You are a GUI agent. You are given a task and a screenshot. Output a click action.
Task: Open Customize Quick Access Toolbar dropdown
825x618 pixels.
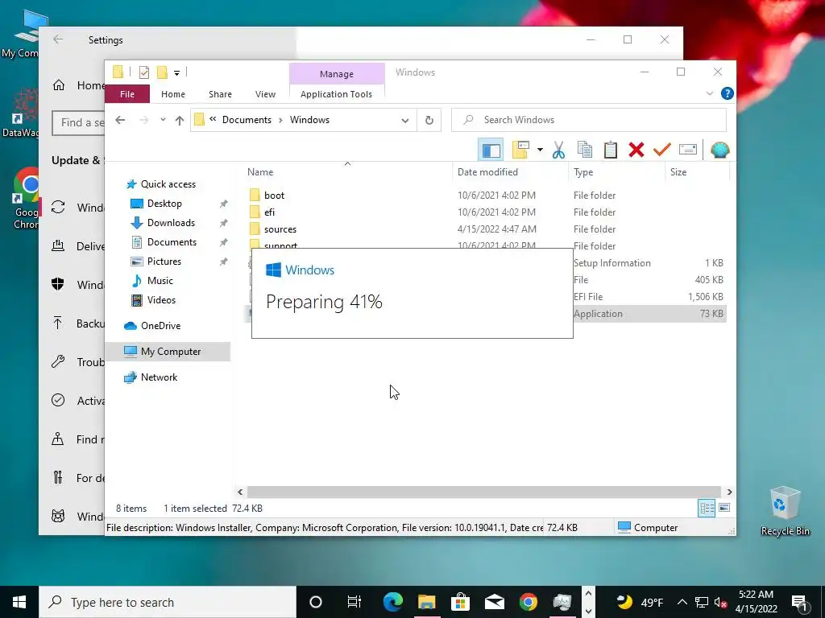[176, 73]
